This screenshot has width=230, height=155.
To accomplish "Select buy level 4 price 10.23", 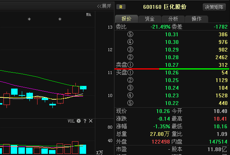I will coord(172,95).
